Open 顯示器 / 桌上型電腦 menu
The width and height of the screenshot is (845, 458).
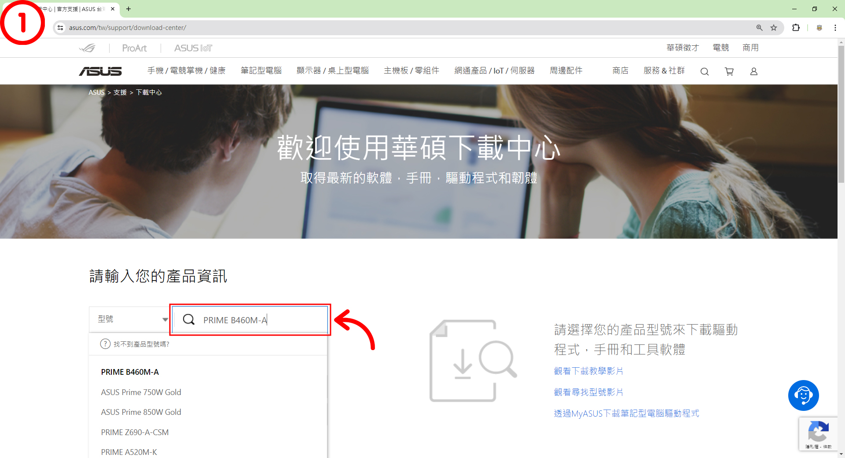click(x=333, y=70)
